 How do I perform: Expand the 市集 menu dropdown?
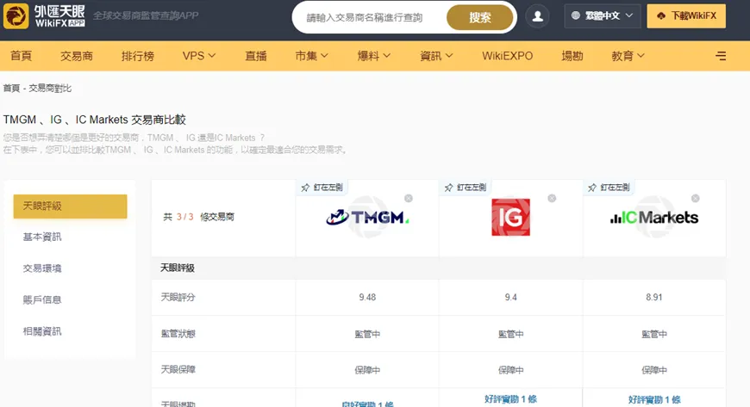311,56
